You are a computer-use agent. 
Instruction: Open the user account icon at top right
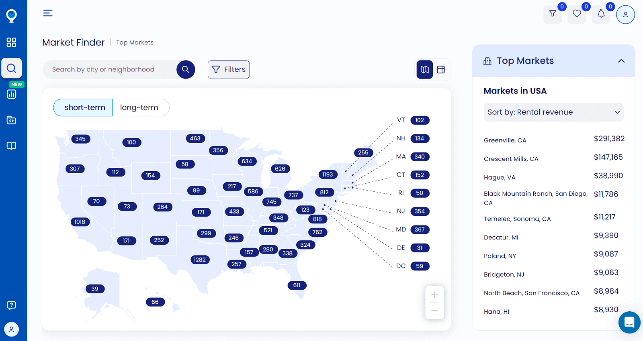(625, 14)
